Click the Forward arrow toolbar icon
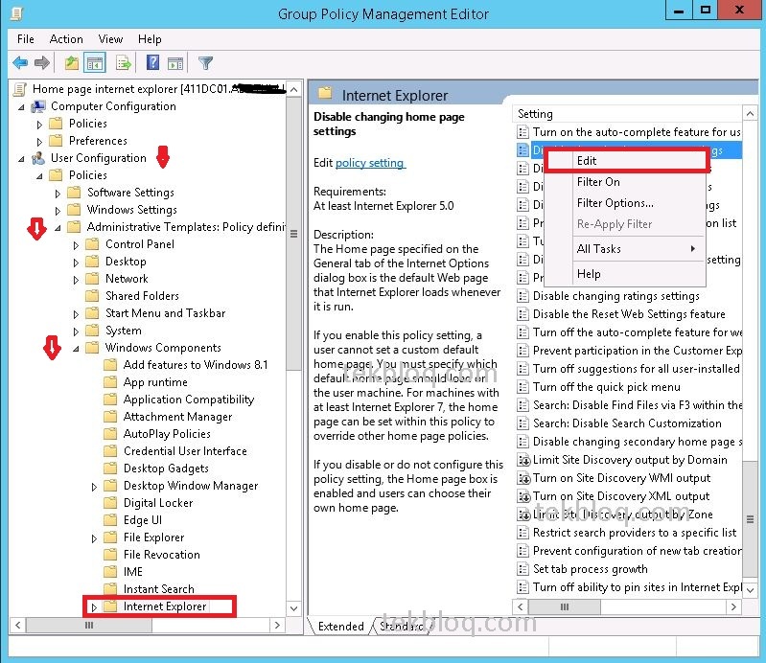The height and width of the screenshot is (663, 766). 42,63
